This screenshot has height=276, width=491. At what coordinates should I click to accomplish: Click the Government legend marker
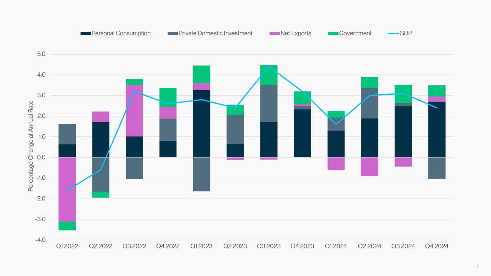click(333, 33)
